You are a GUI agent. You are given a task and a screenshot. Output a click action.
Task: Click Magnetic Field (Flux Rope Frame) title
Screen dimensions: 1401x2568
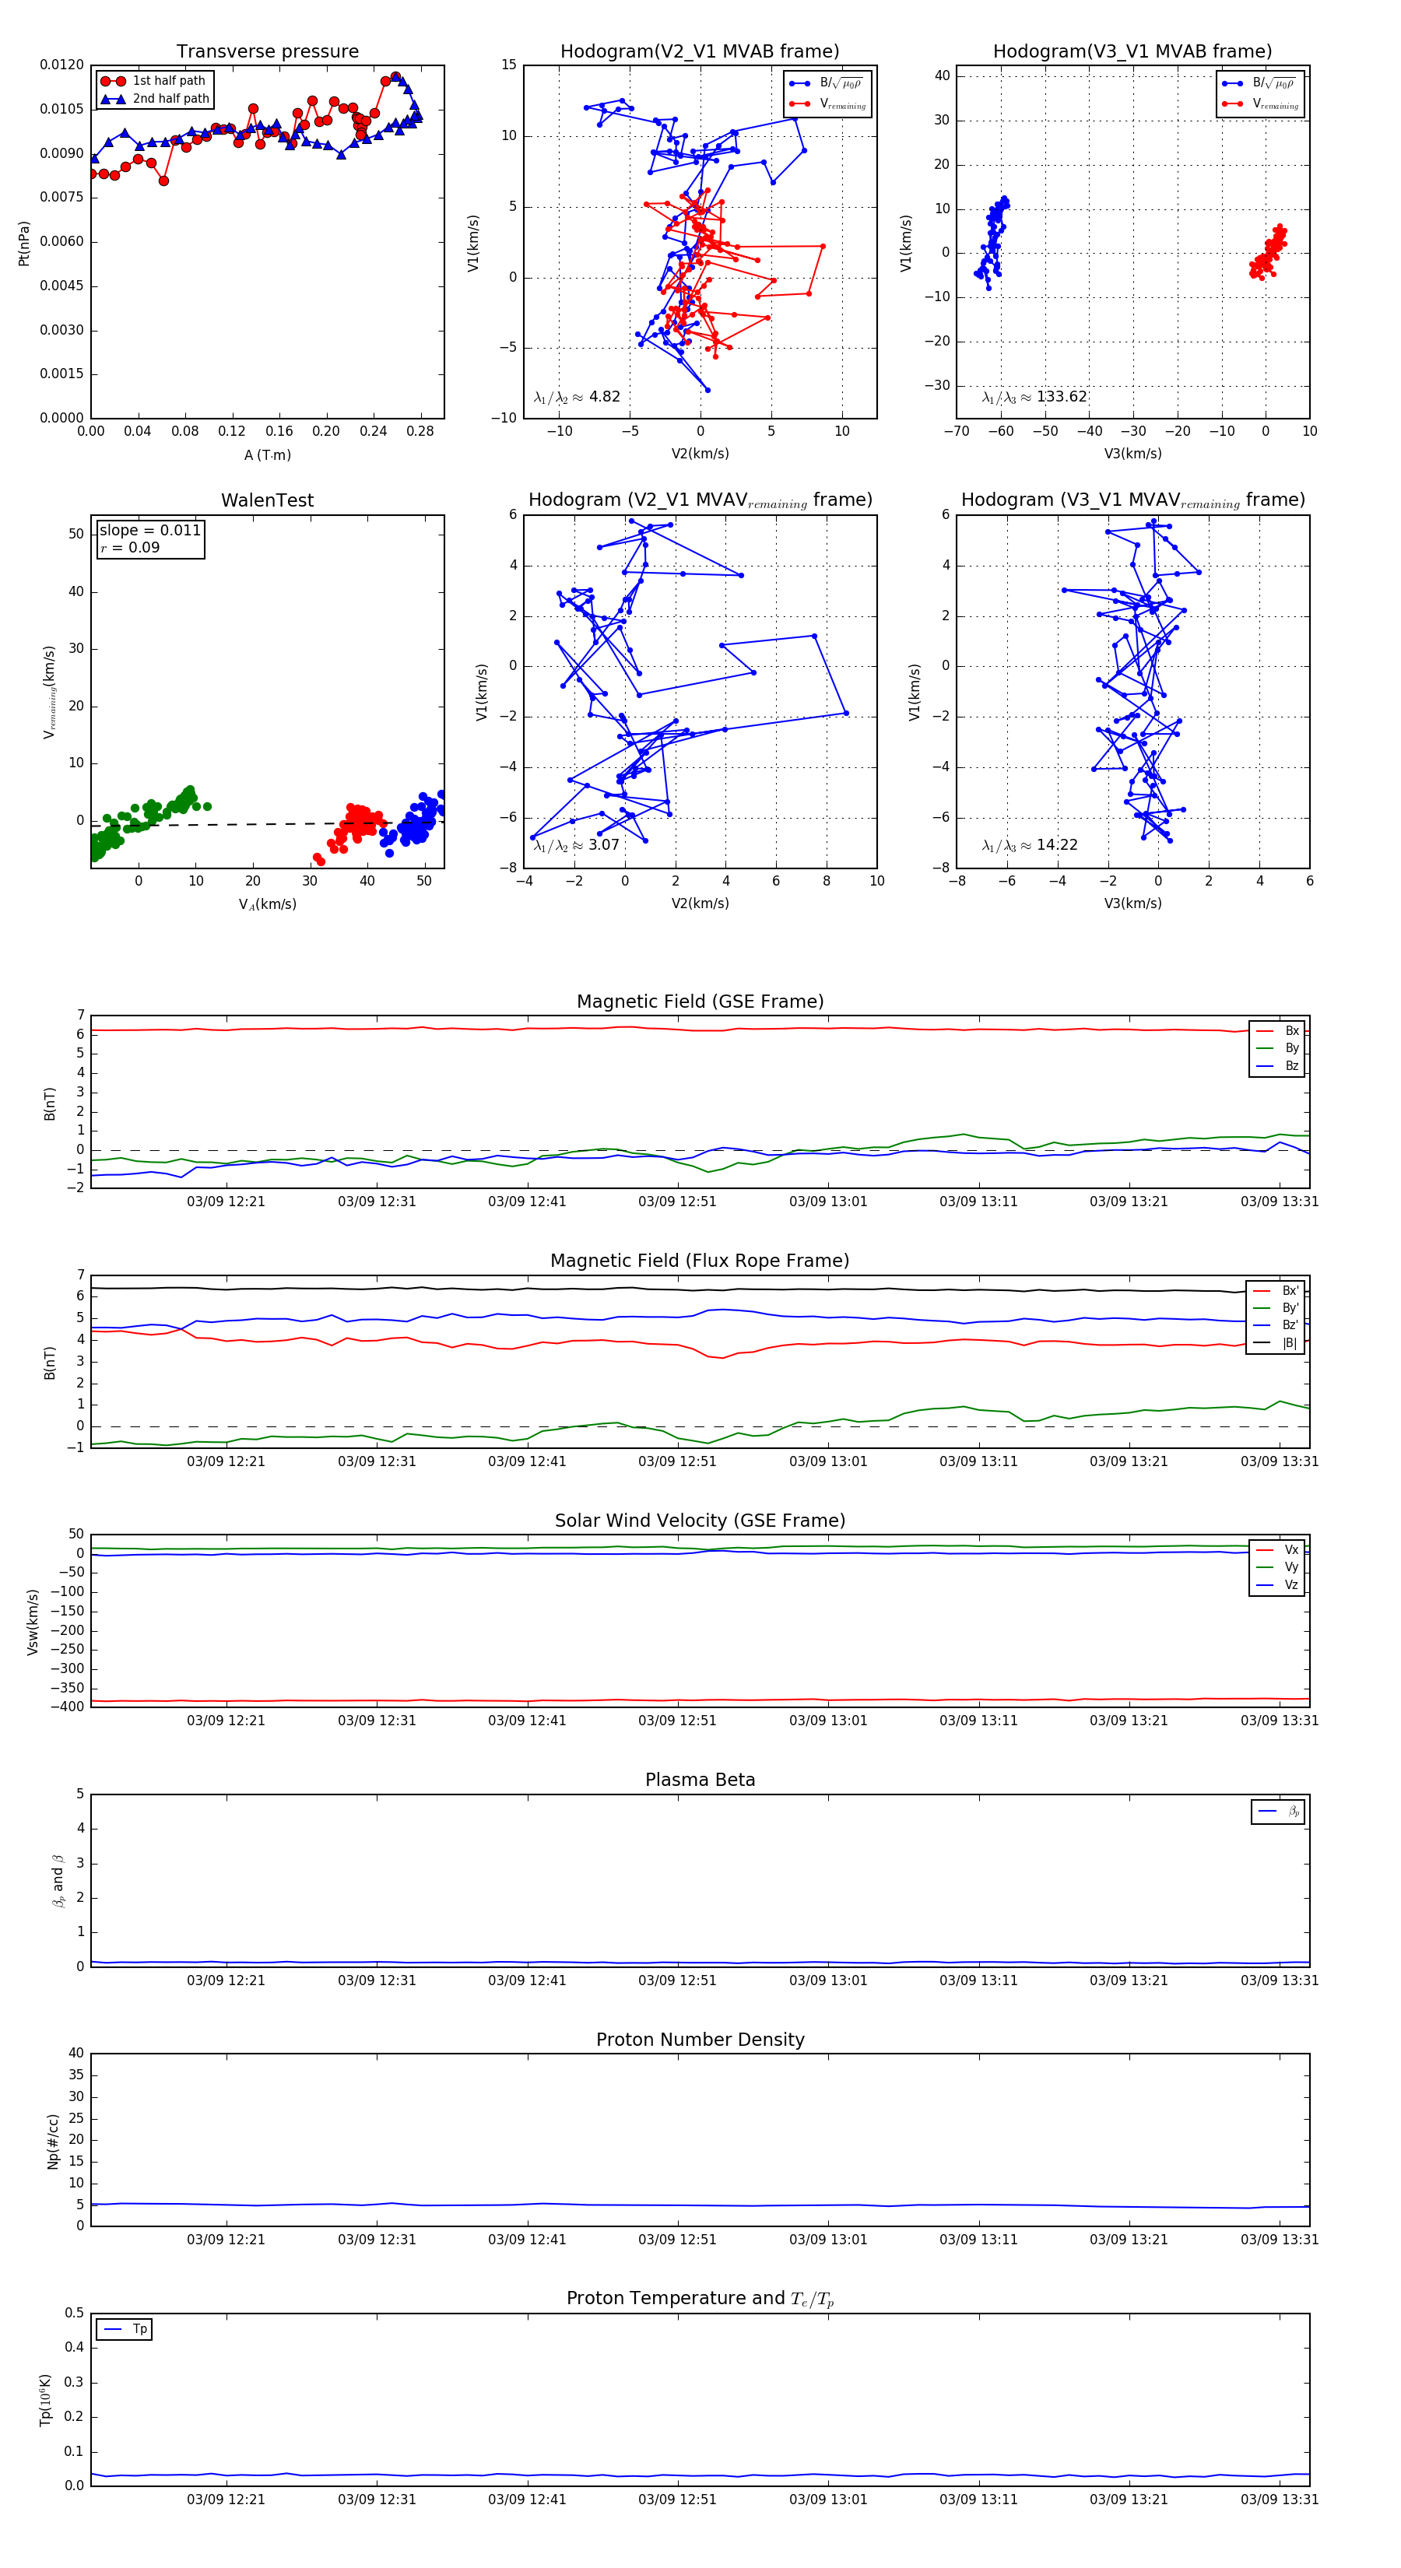tap(700, 1261)
